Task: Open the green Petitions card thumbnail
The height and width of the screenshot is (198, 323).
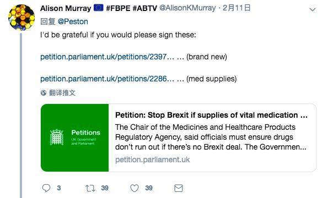Action: (75, 137)
